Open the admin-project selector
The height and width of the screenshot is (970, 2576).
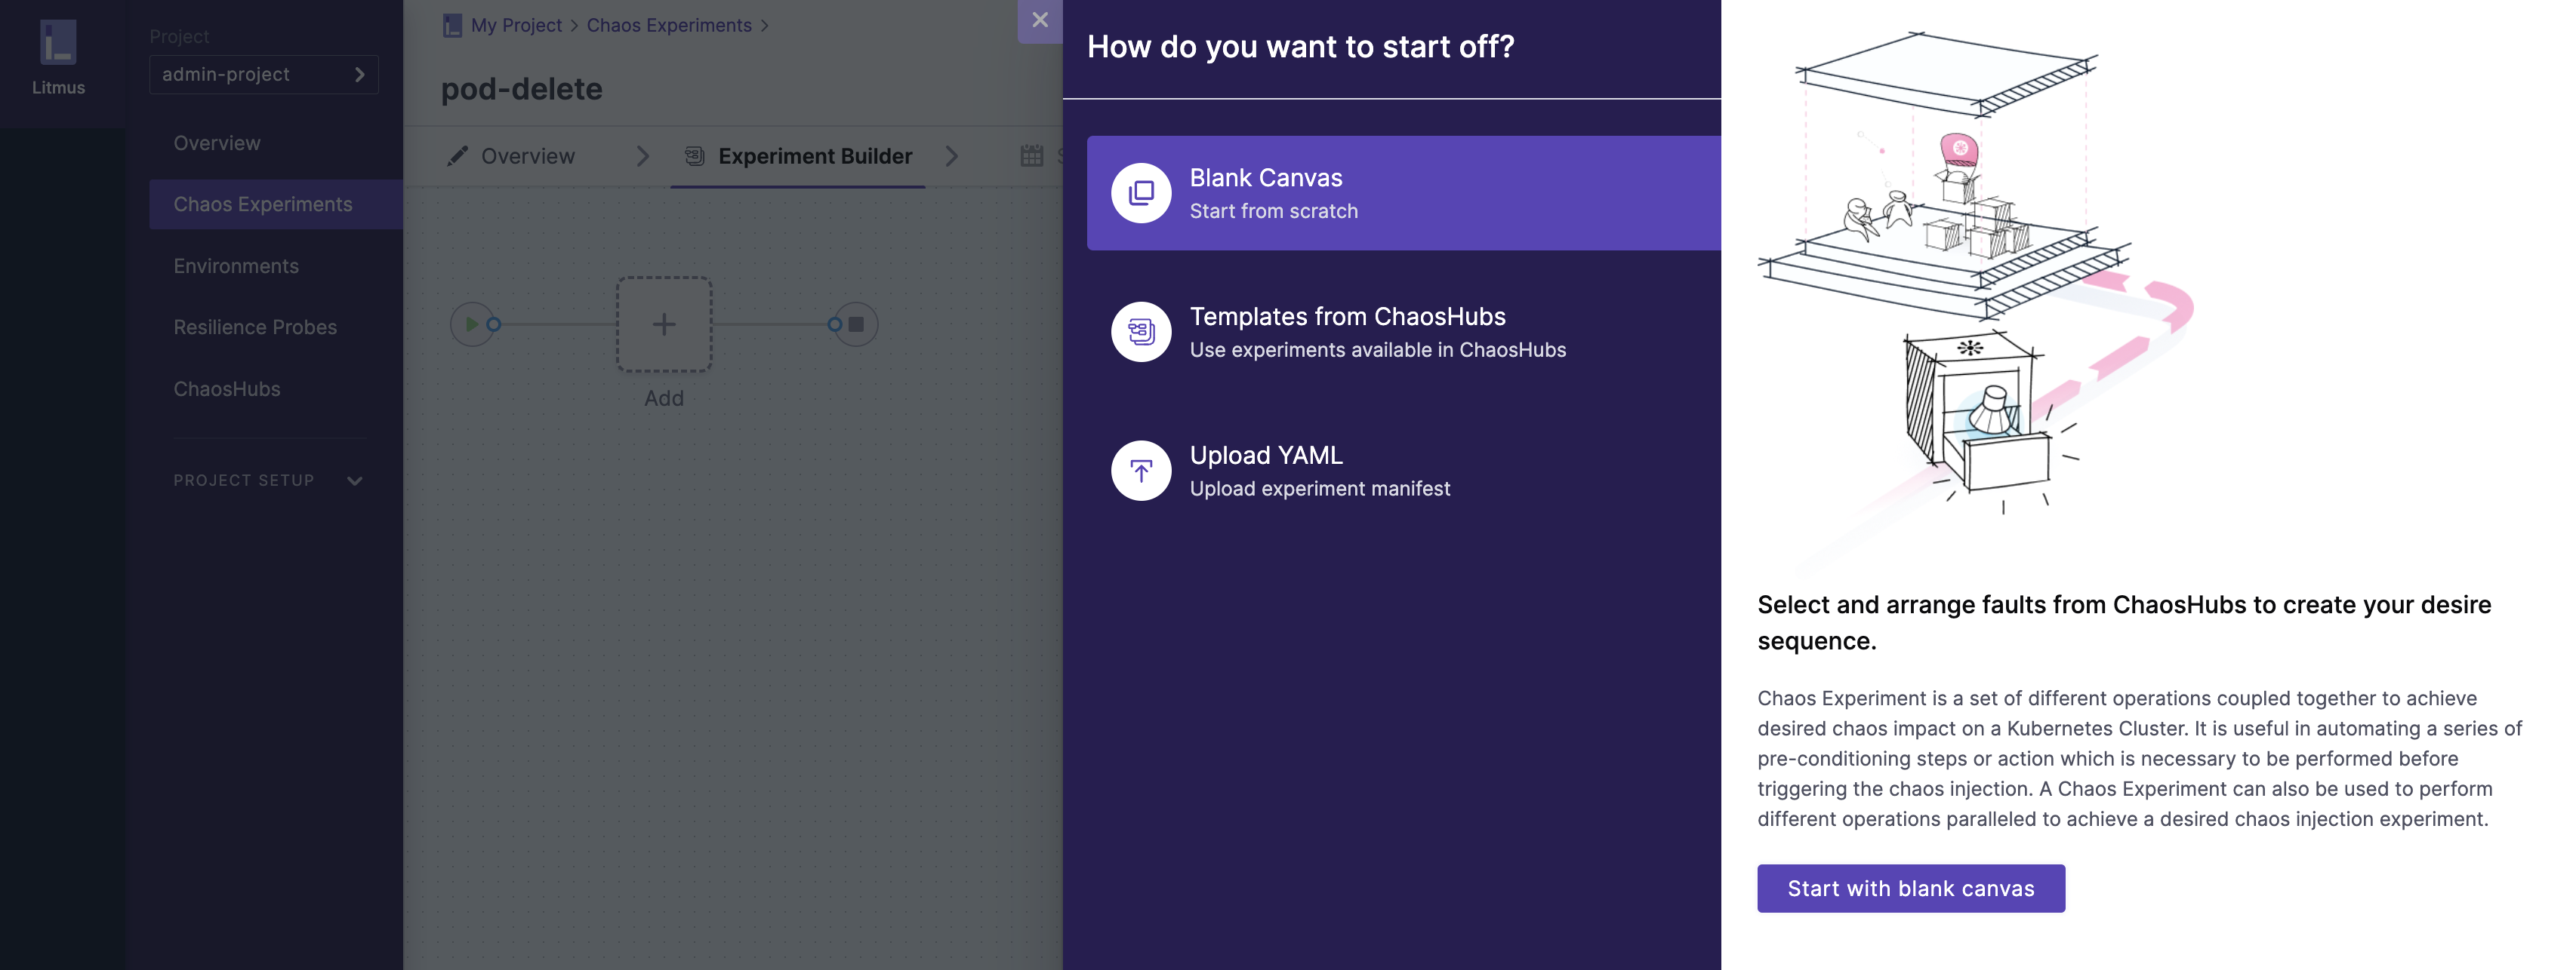(264, 75)
